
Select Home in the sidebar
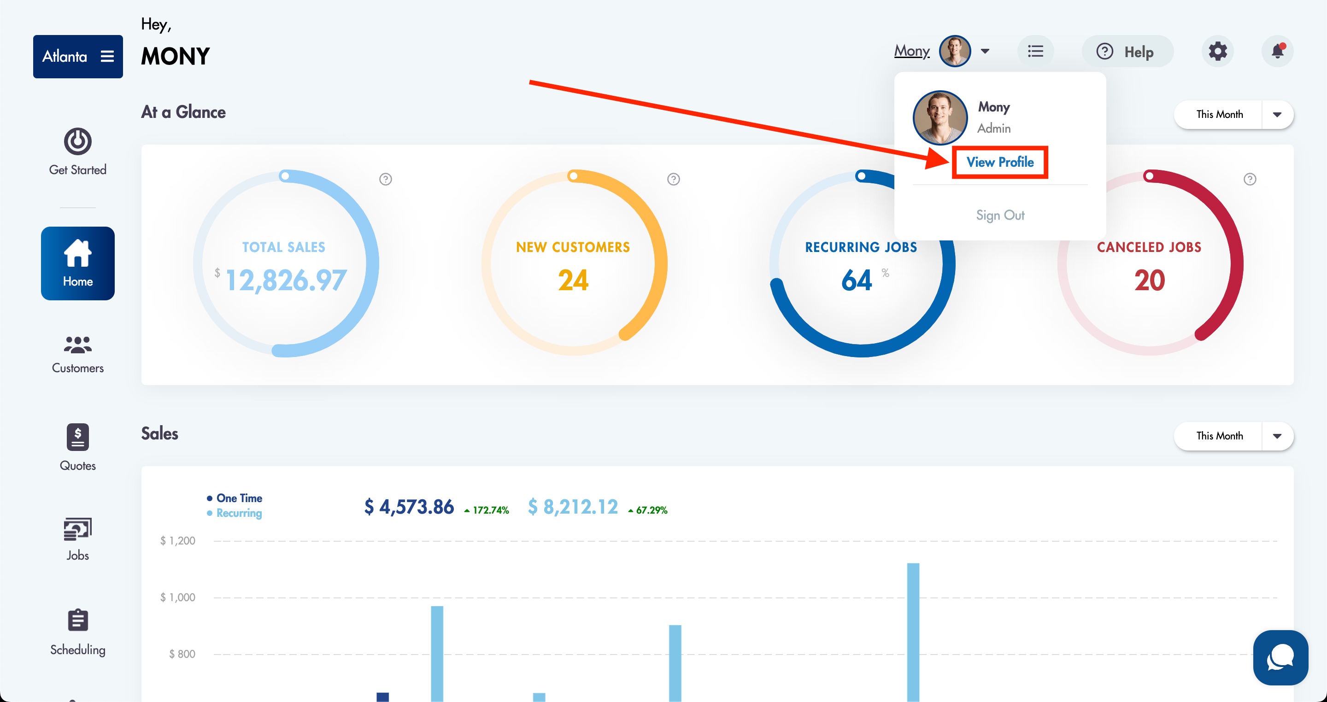(x=78, y=263)
